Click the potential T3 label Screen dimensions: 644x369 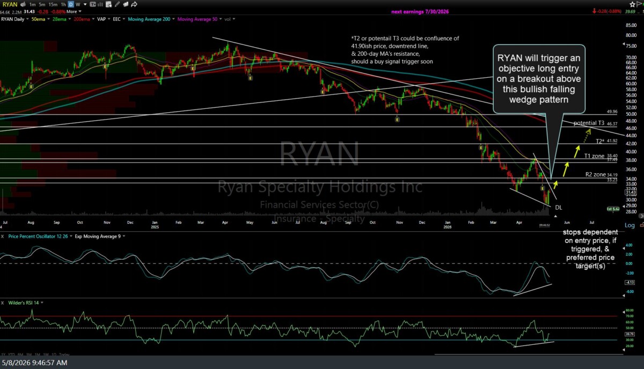point(589,123)
